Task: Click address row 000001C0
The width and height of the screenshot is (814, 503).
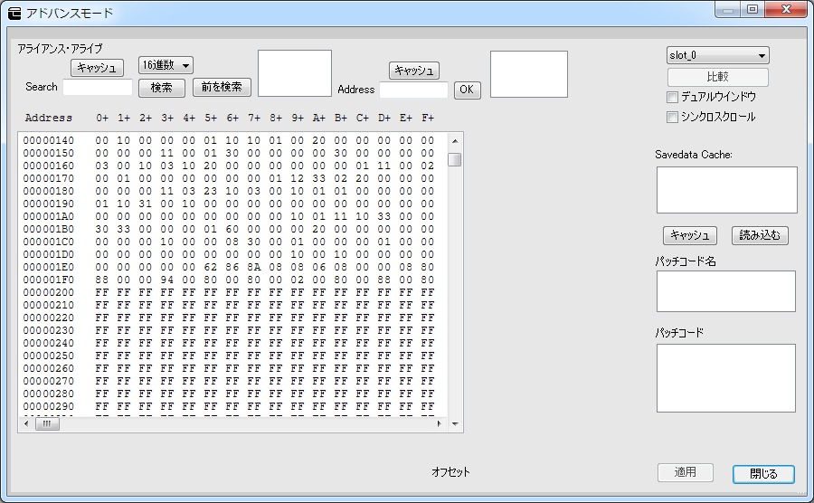Action: click(x=229, y=242)
